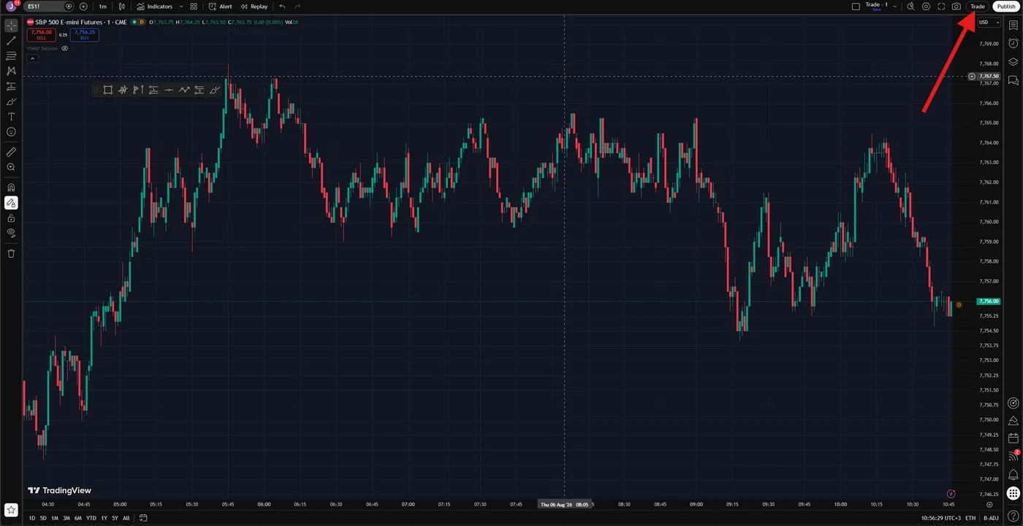Viewport: 1023px width, 526px height.
Task: Click the trash Remove objects icon
Action: point(11,253)
